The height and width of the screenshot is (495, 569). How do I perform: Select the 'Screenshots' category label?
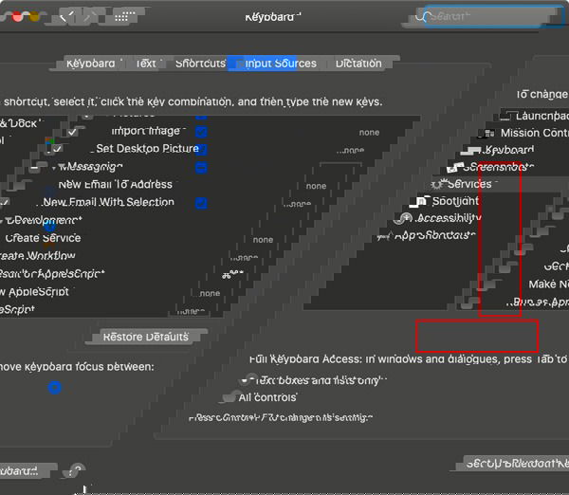(499, 167)
